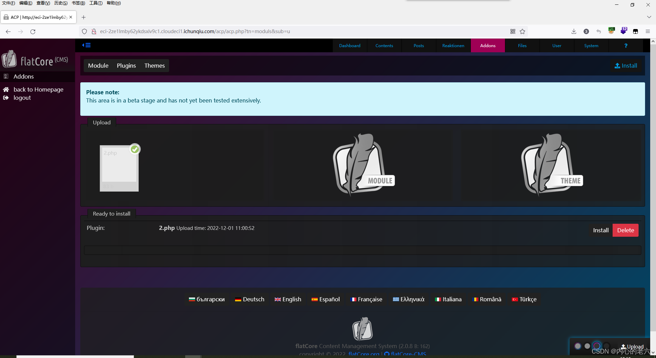Switch to the Plugins sub-tab
Image resolution: width=656 pixels, height=358 pixels.
click(x=126, y=66)
